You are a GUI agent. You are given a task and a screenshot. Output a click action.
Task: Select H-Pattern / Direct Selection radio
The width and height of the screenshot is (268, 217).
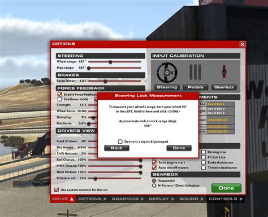pyautogui.click(x=154, y=185)
